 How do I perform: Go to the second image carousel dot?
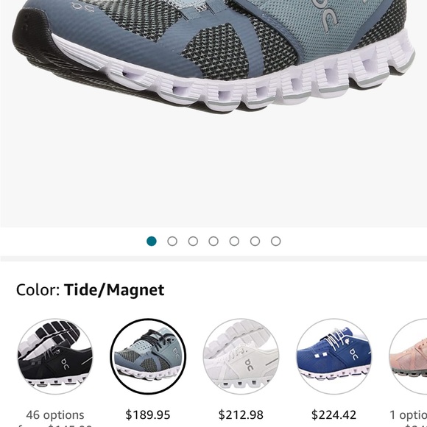click(172, 241)
